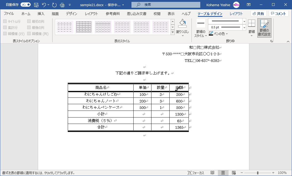Toggle 最後の列 checkbox
Image resolution: width=292 pixels, height=176 pixels.
pos(29,28)
